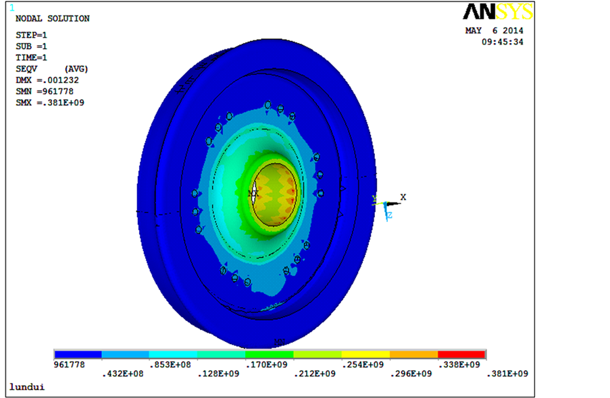Select the orange legend color band
Screen dimensions: 610x398
click(x=413, y=354)
